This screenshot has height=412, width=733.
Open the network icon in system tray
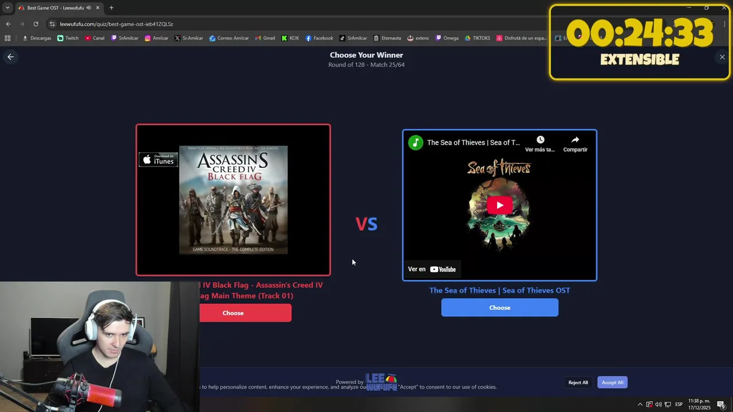(x=668, y=405)
